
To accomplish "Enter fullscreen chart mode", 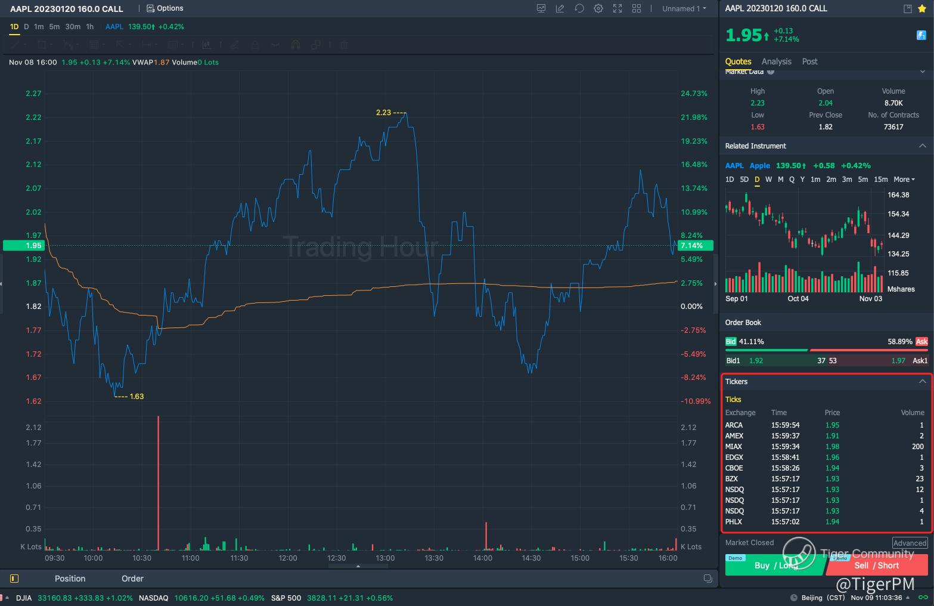I will [x=618, y=8].
